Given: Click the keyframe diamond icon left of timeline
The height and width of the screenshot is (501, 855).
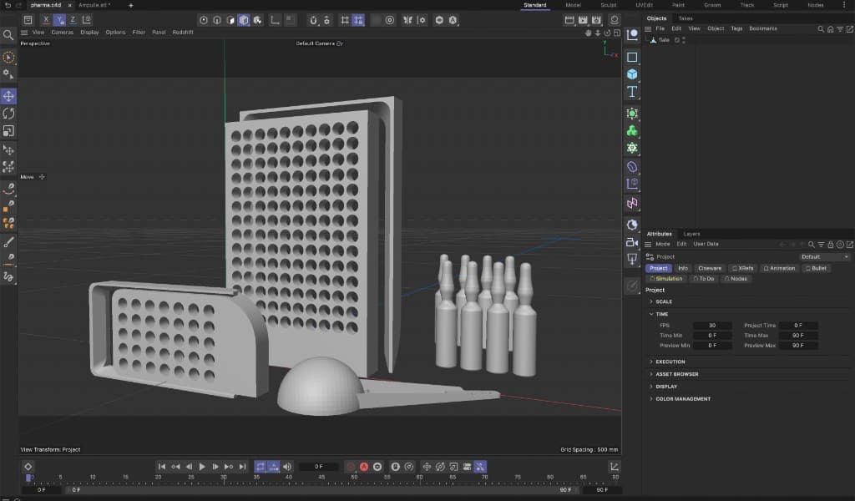Looking at the screenshot, I should point(28,467).
